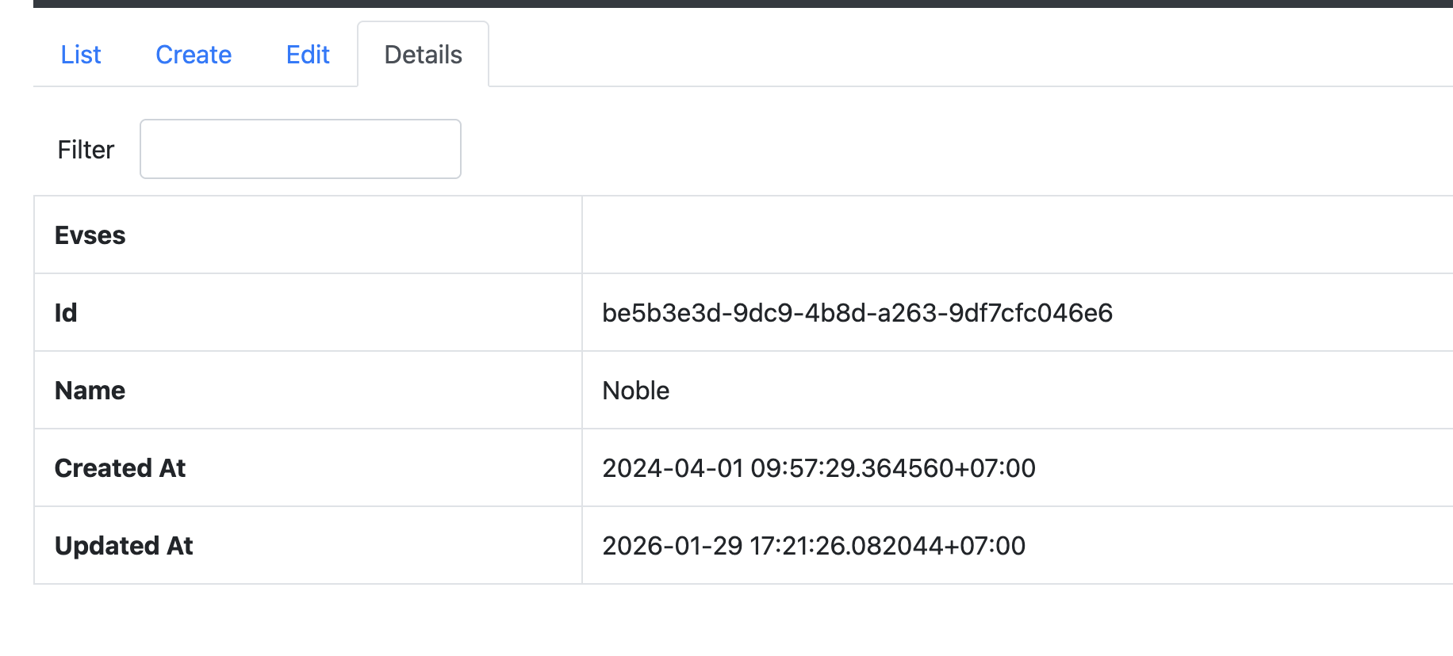The width and height of the screenshot is (1453, 656).
Task: Click the 2024-04-01 creation date
Action: 673,468
